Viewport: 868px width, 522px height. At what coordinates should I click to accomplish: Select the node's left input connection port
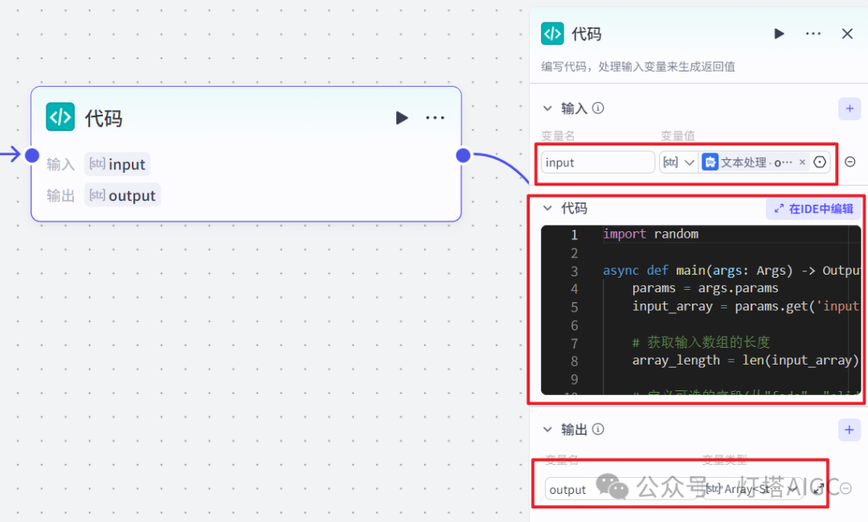click(x=32, y=155)
